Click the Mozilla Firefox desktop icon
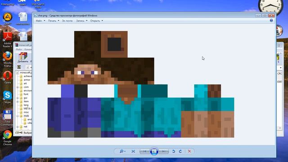Image resolution: width=288 pixels, height=162 pixels. click(x=7, y=59)
